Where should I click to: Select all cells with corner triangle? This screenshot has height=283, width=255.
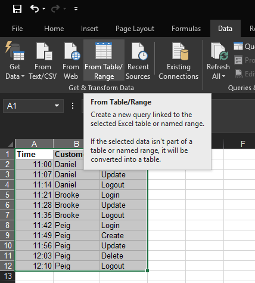tap(10, 144)
